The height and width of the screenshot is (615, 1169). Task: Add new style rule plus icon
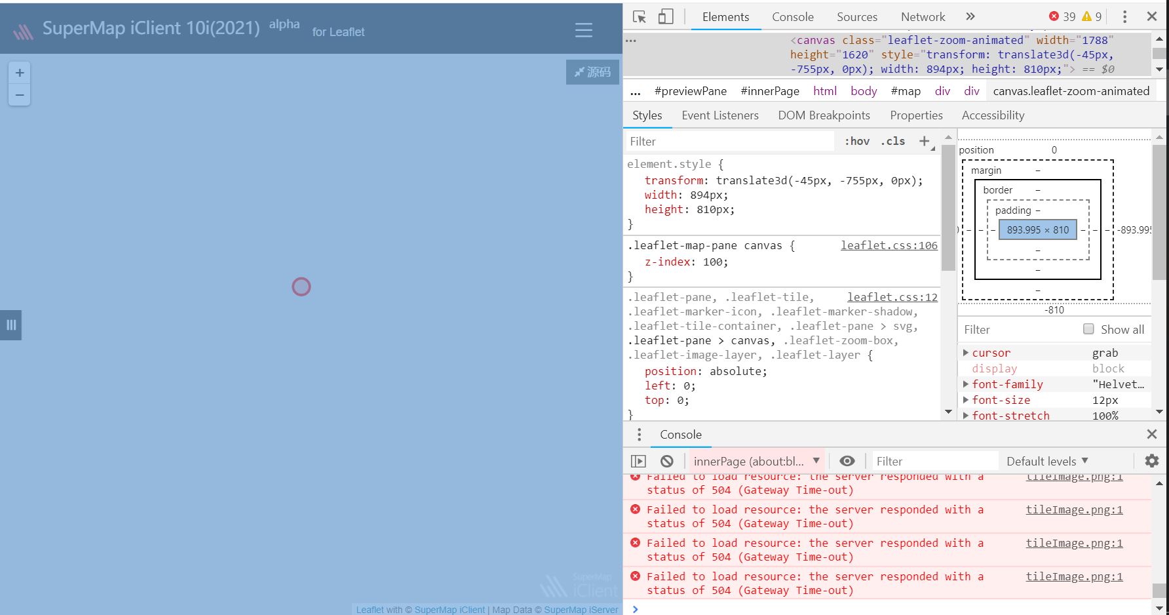point(925,141)
